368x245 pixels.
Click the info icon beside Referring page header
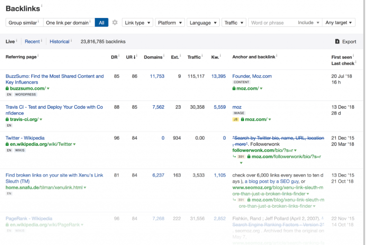[38, 55]
